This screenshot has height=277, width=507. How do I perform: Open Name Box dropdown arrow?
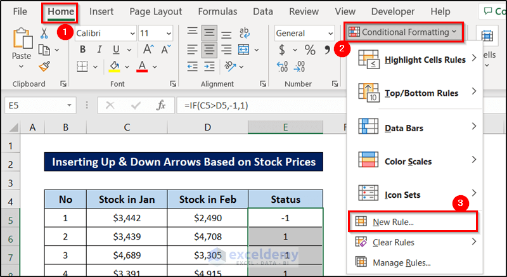pyautogui.click(x=69, y=105)
